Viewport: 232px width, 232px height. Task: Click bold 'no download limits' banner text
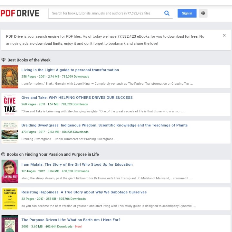(46, 43)
